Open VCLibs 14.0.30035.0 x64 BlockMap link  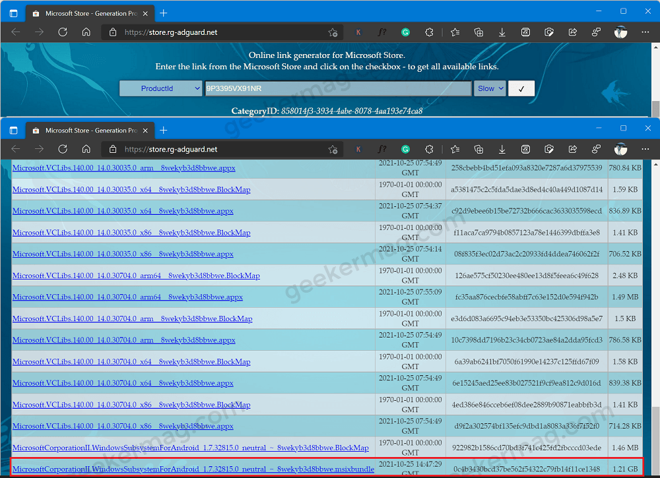(x=131, y=190)
